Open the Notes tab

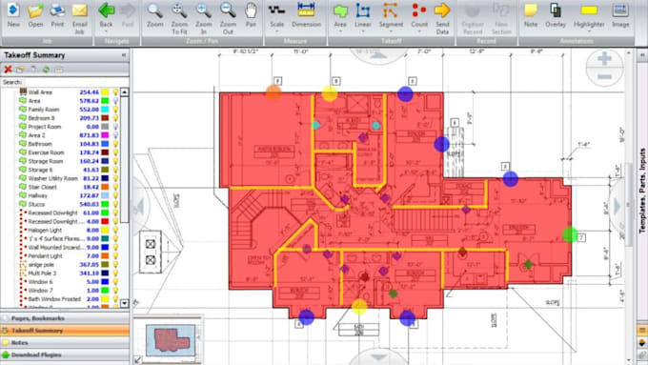(65, 343)
